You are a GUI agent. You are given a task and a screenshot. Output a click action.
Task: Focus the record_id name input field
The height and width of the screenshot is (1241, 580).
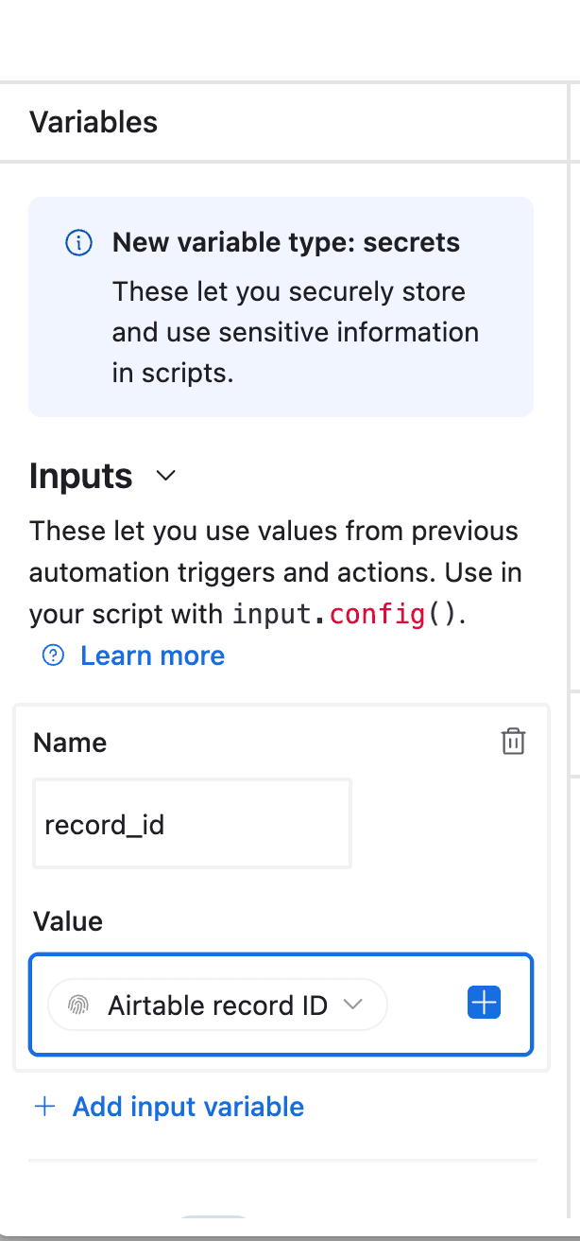(192, 824)
